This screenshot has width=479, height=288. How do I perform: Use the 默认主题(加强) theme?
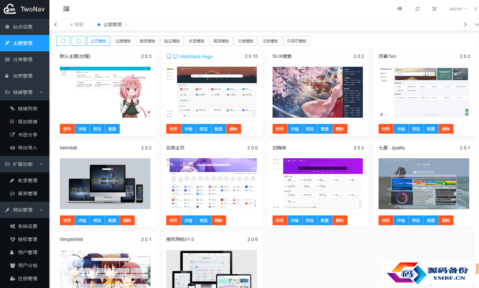67,129
